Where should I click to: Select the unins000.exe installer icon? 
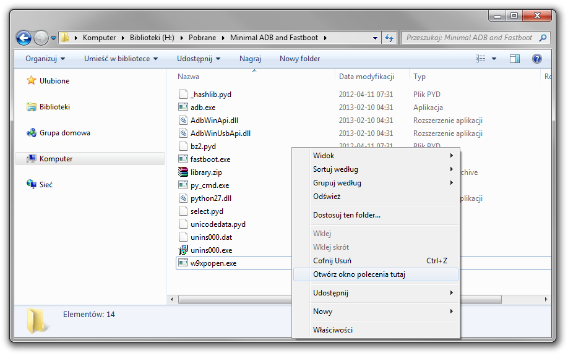click(x=183, y=250)
